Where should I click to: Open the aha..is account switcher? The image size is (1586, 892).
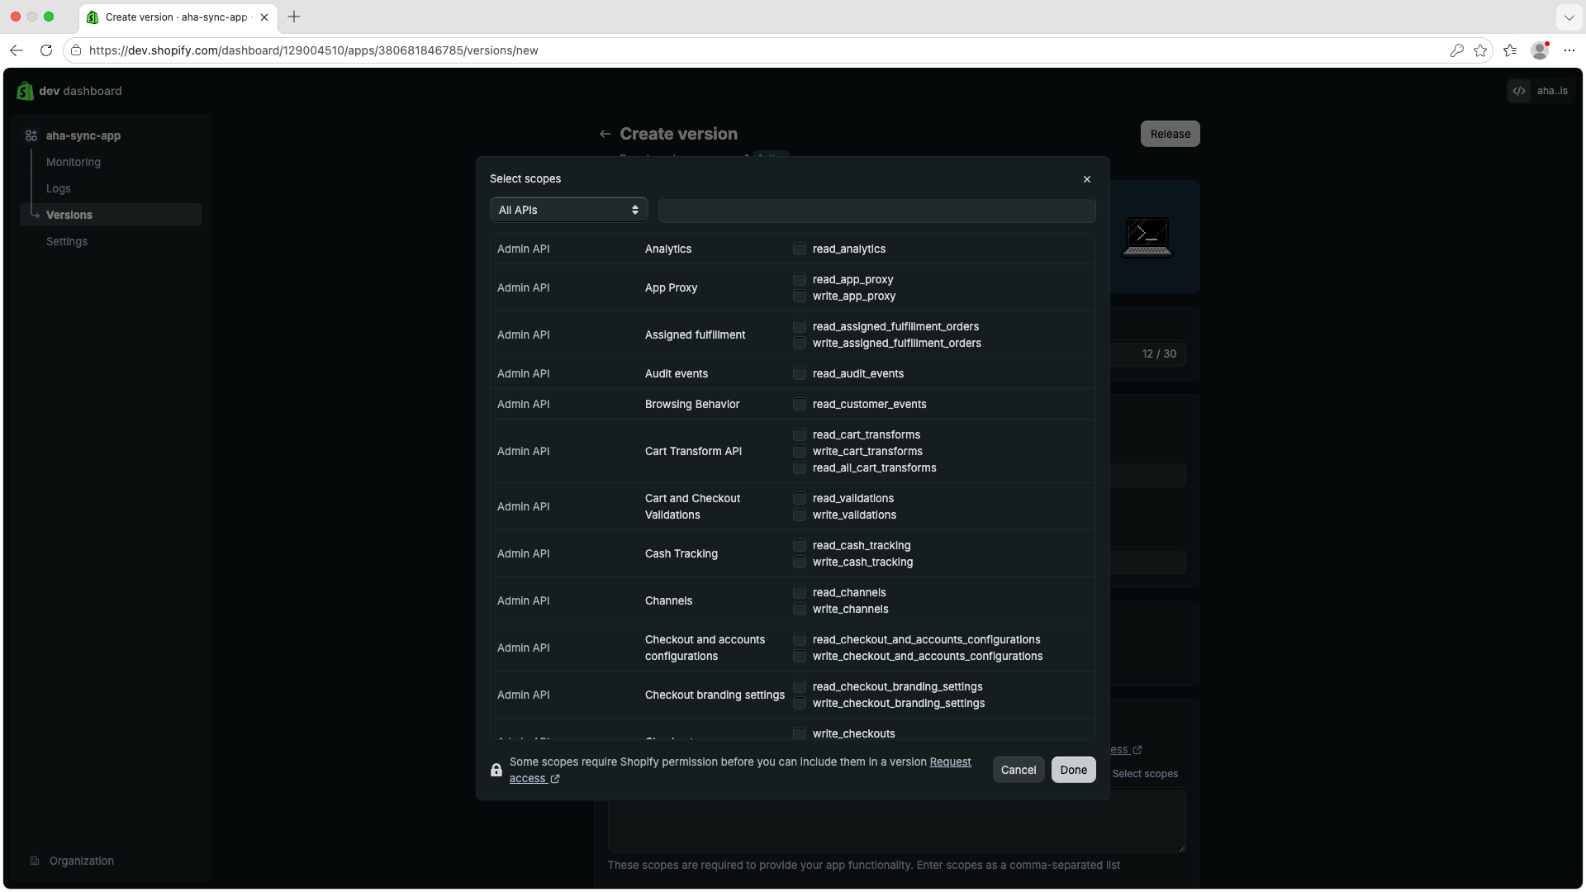pos(1541,91)
